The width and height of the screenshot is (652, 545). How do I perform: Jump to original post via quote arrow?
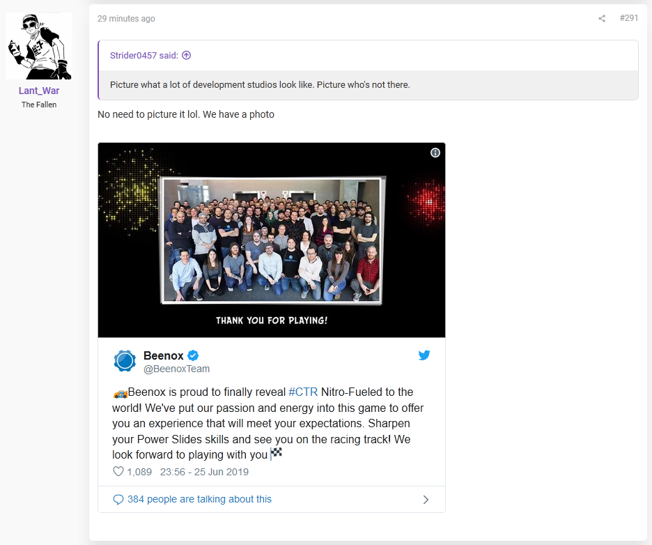187,55
